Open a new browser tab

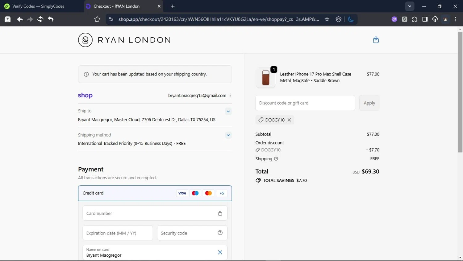173,6
